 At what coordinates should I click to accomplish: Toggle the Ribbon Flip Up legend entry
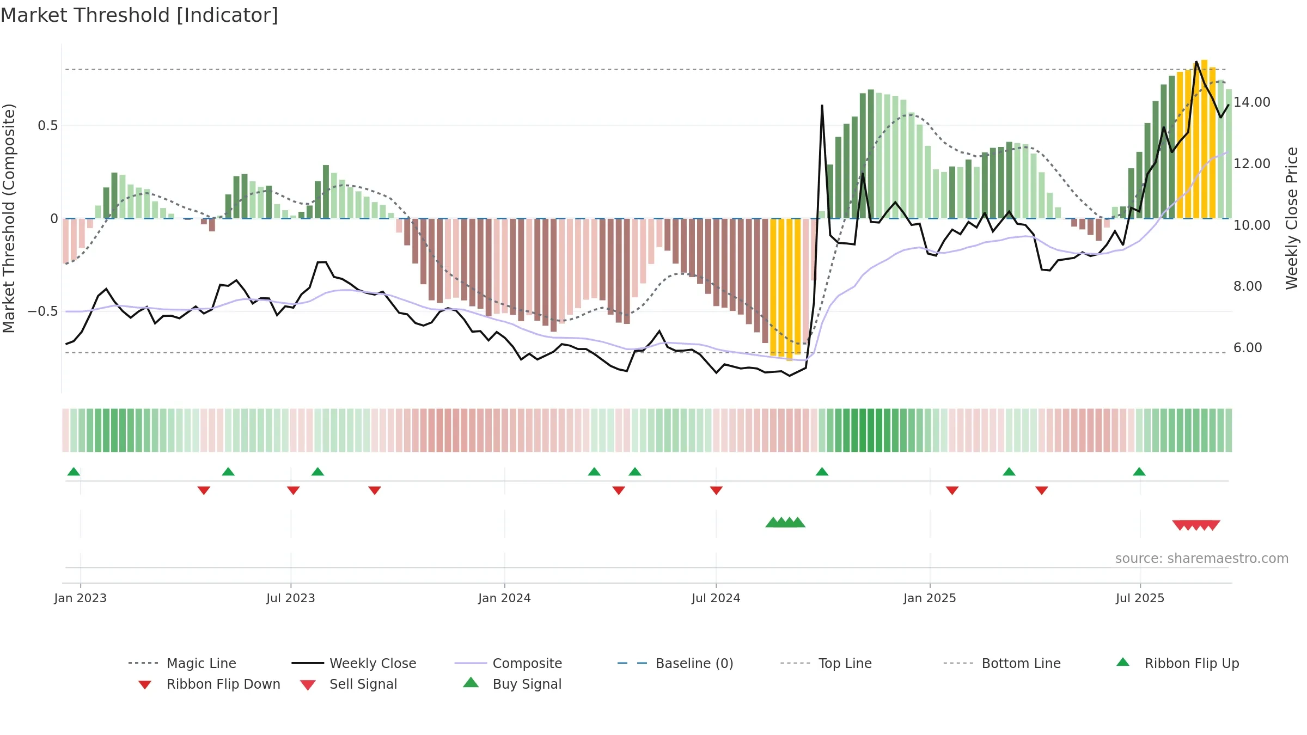pyautogui.click(x=1177, y=663)
